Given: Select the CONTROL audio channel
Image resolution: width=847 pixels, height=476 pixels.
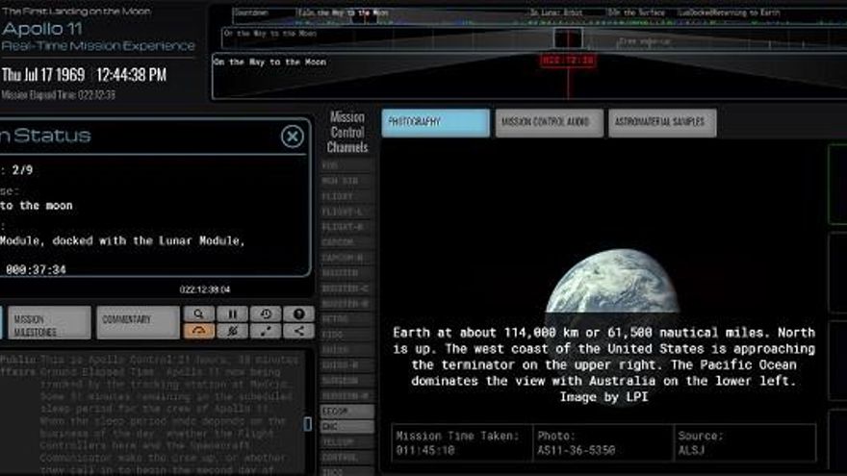Looking at the screenshot, I should click(346, 457).
